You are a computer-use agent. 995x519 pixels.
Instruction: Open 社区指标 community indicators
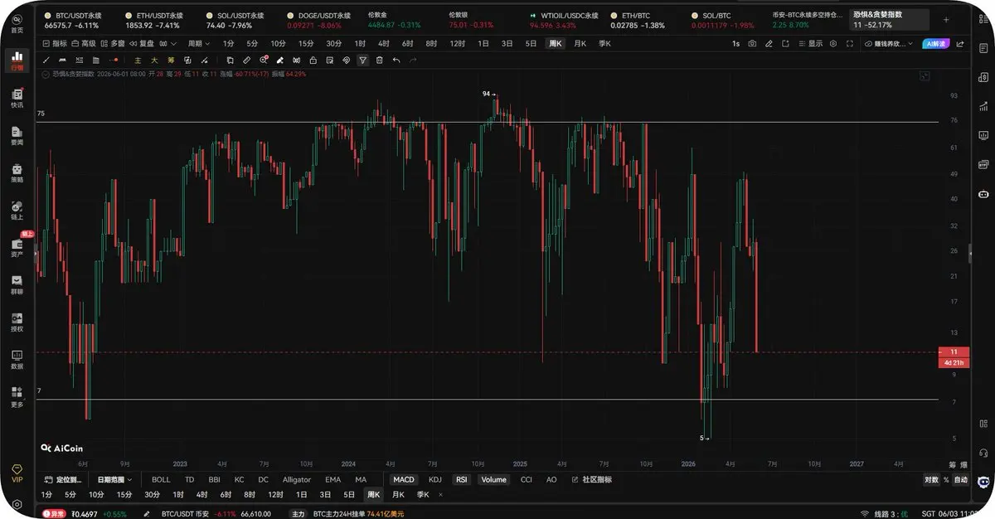click(x=591, y=479)
